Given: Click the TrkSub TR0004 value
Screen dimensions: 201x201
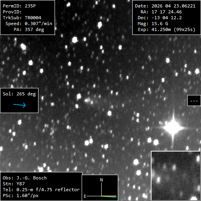Looking at the screenshot, I should coord(33,18).
